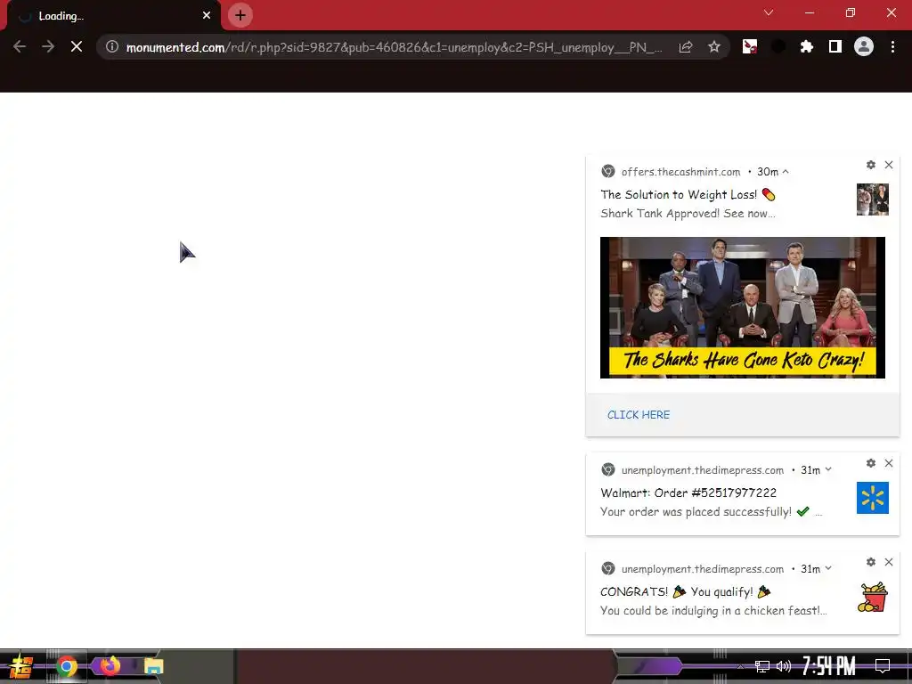Click small thumbnail in weight loss notification
The width and height of the screenshot is (912, 684).
[873, 199]
